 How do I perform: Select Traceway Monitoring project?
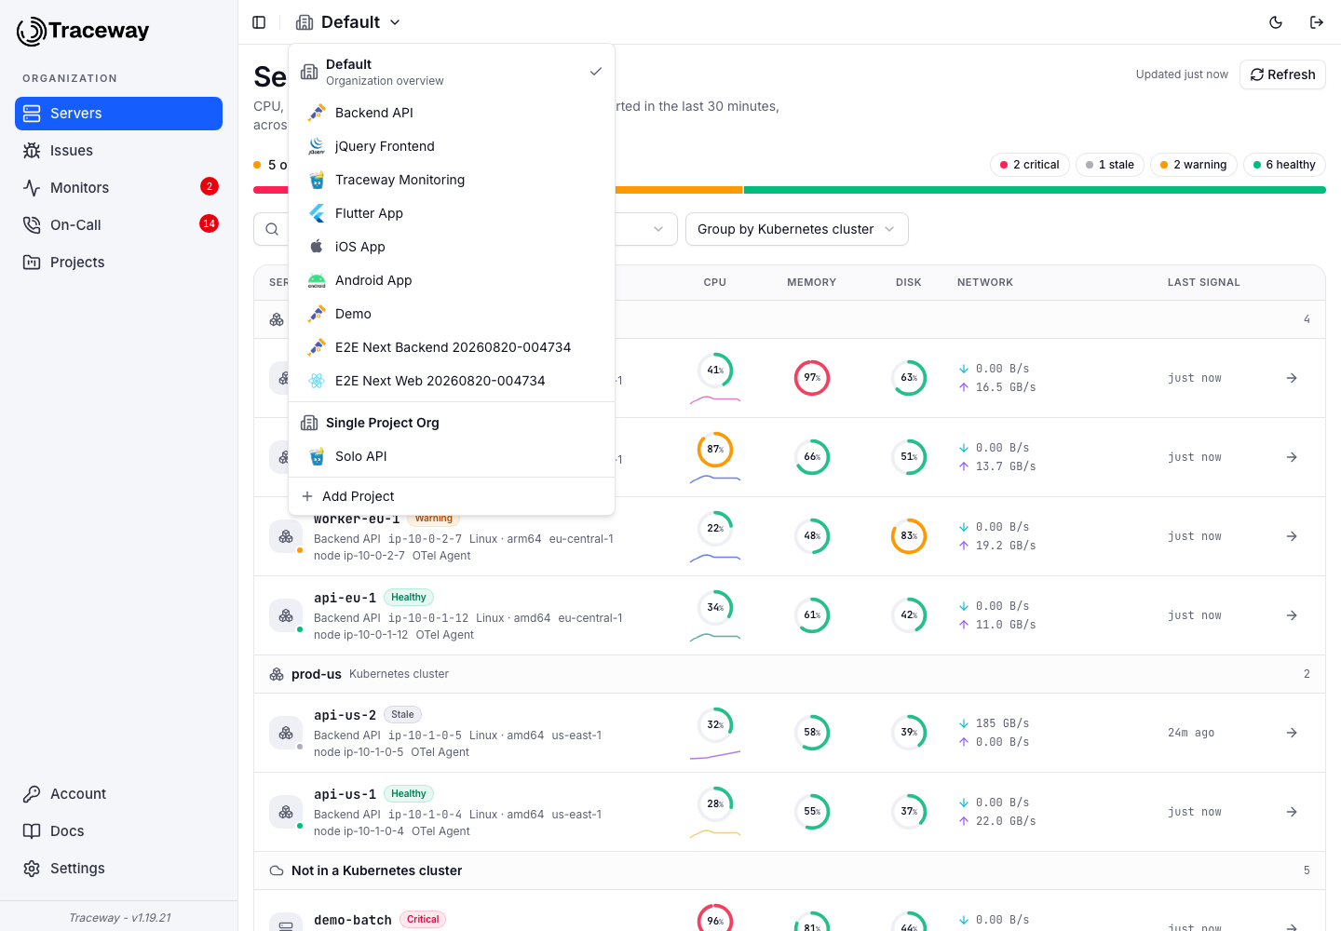tap(452, 180)
